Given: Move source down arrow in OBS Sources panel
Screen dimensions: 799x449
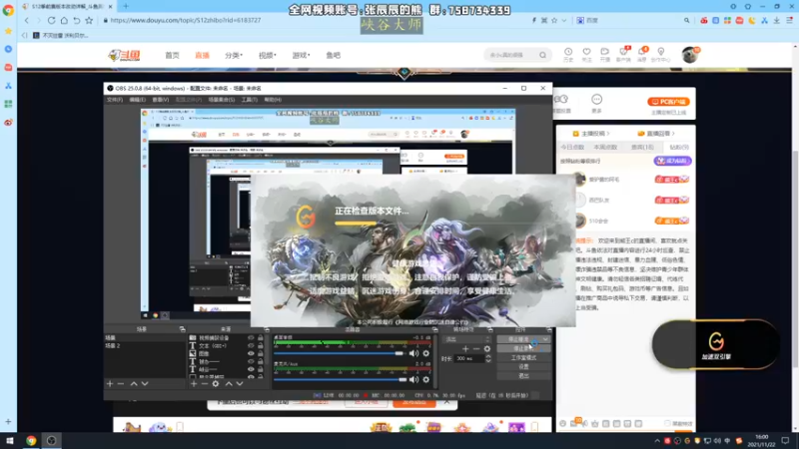Looking at the screenshot, I should 240,384.
